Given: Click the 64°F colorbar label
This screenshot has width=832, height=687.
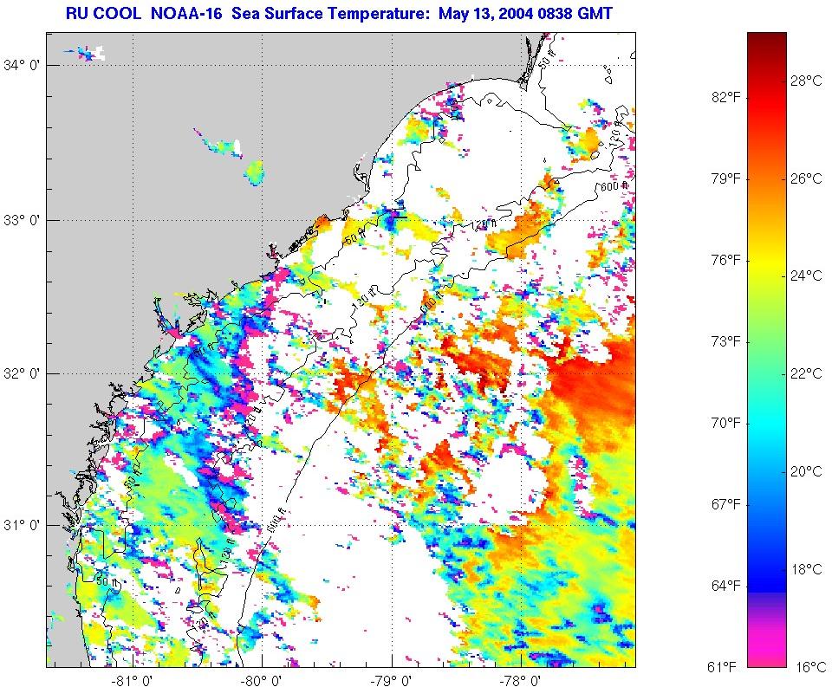Looking at the screenshot, I should click(x=726, y=586).
